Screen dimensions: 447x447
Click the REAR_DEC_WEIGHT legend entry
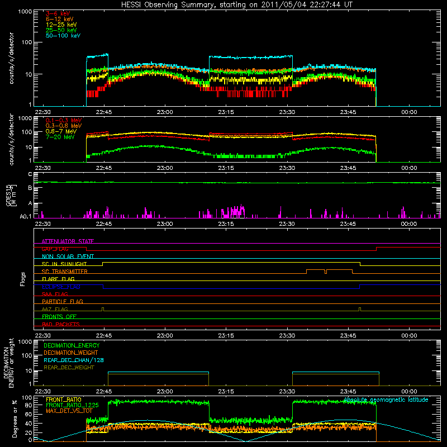coord(69,368)
